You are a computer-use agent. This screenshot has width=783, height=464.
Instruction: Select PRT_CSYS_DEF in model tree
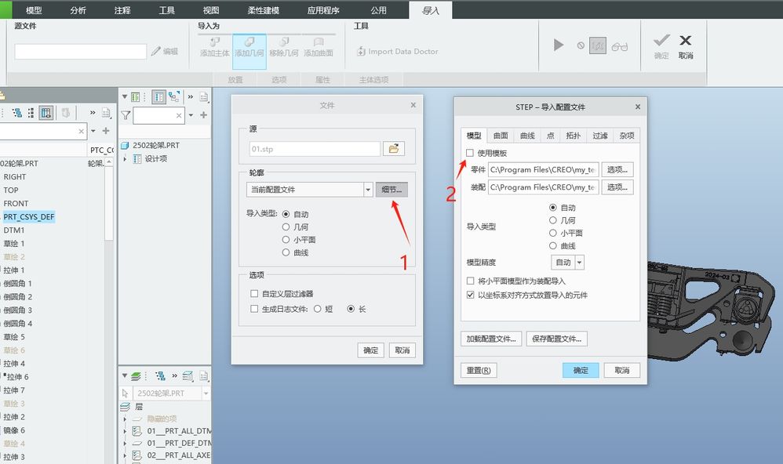click(x=29, y=216)
